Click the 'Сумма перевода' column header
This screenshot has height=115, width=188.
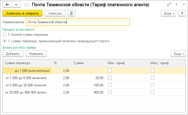point(27,63)
